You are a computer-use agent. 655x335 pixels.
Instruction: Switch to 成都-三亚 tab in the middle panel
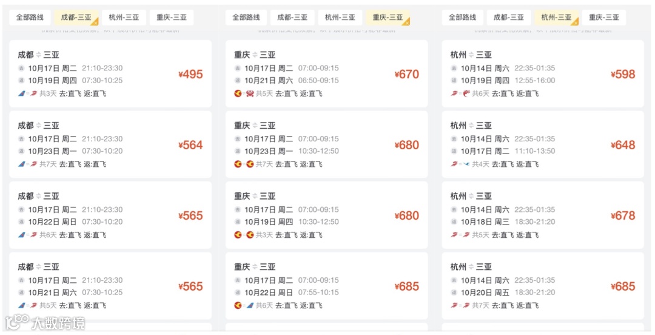coord(292,18)
